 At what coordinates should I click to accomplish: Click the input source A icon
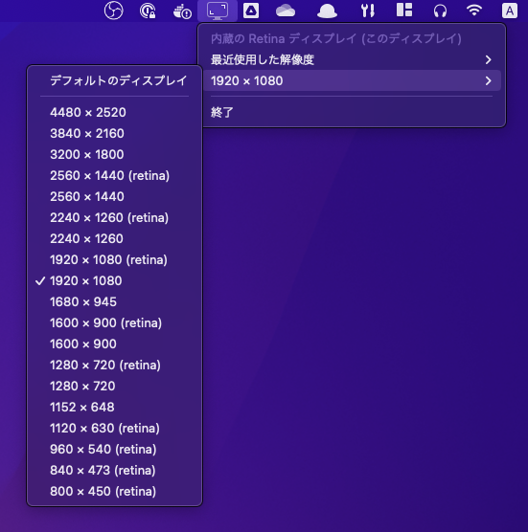(510, 11)
